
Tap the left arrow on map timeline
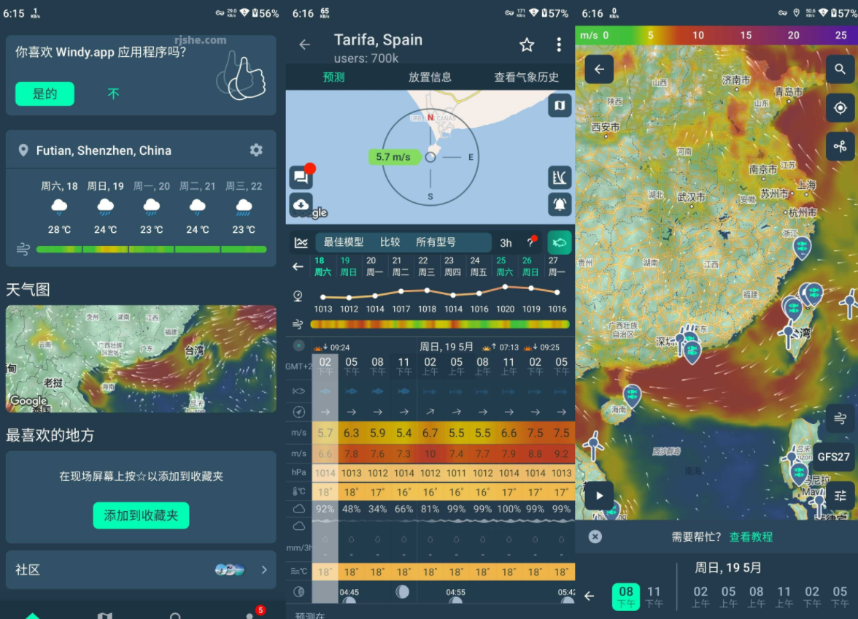pyautogui.click(x=590, y=596)
